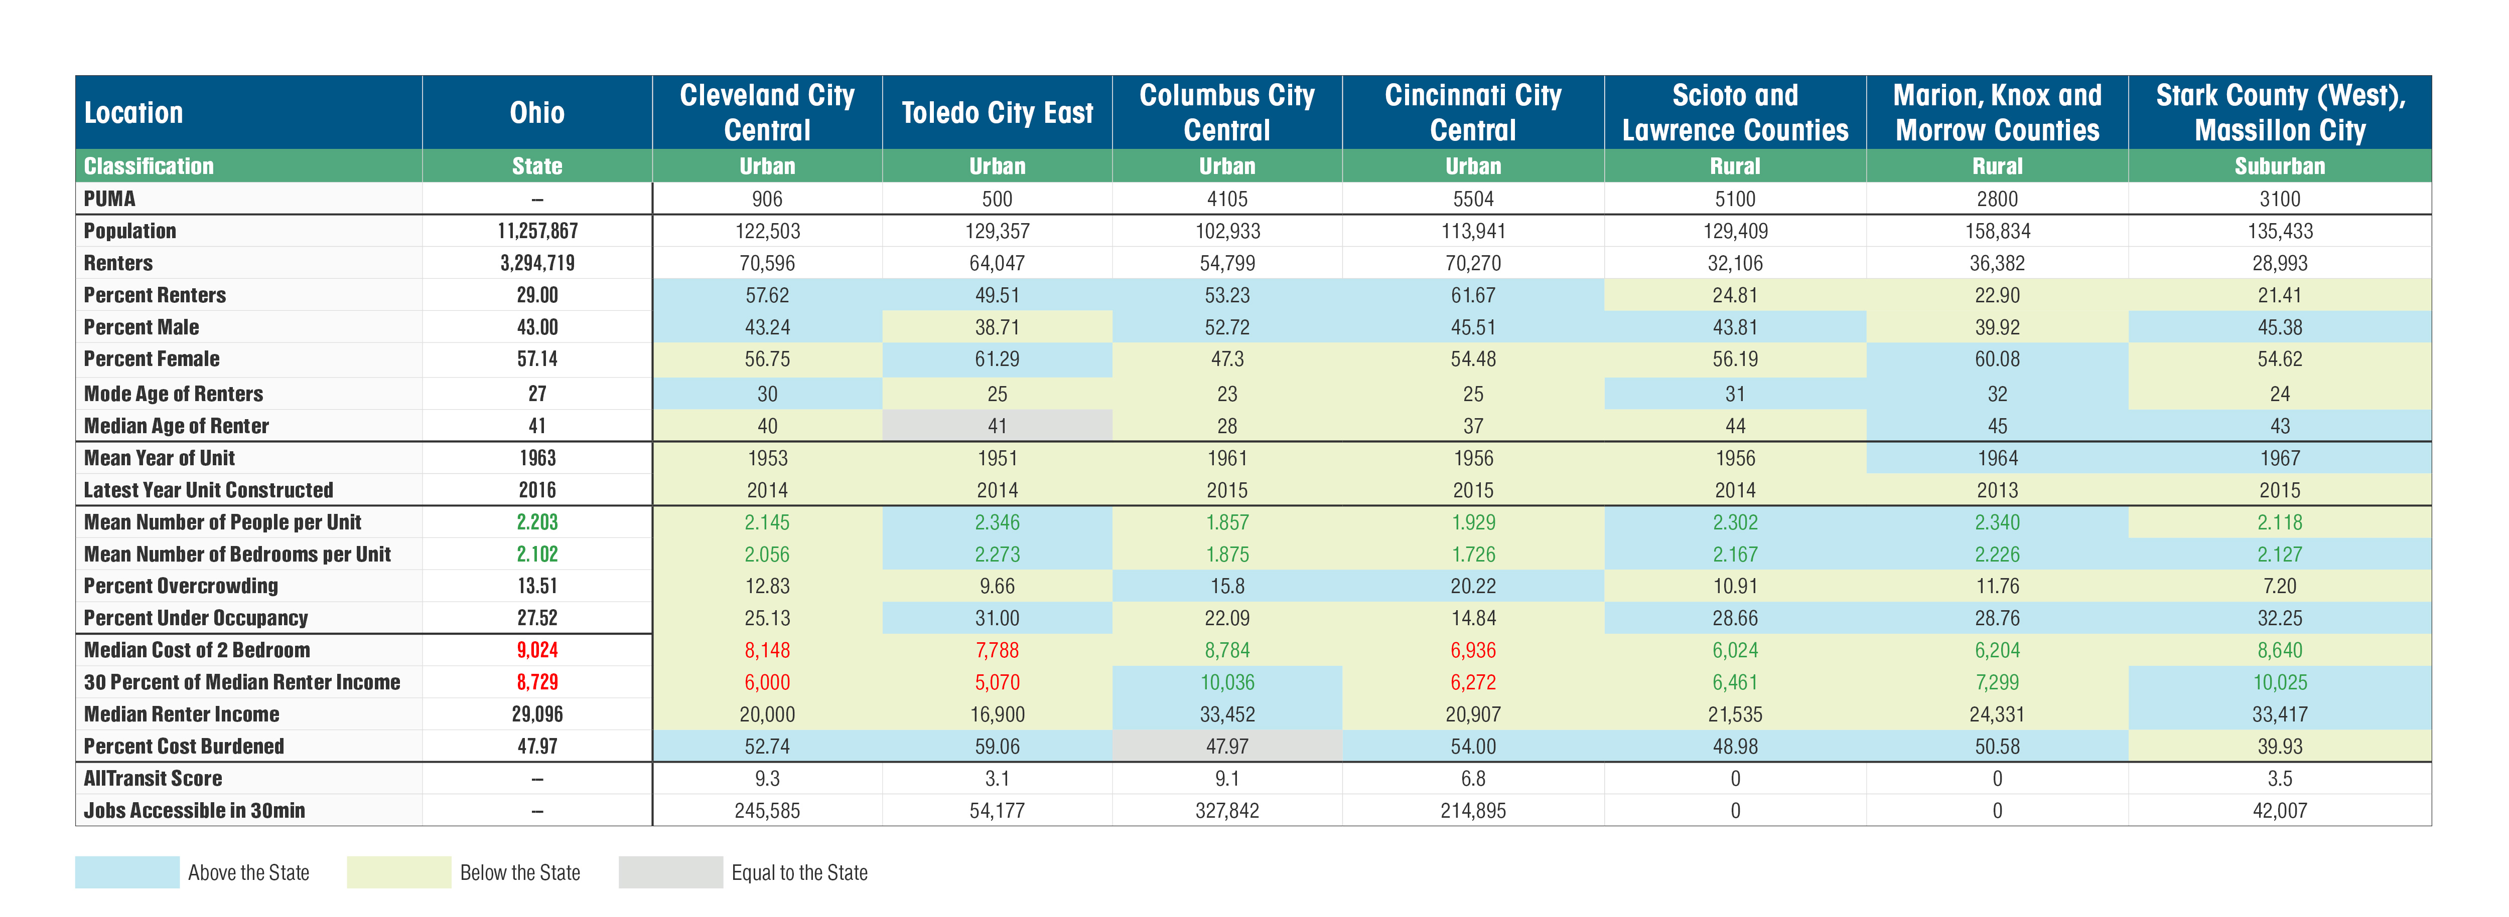This screenshot has height=917, width=2509.
Task: Click the 'Marion, Knox and Morrow Counties' header
Action: tap(1997, 113)
